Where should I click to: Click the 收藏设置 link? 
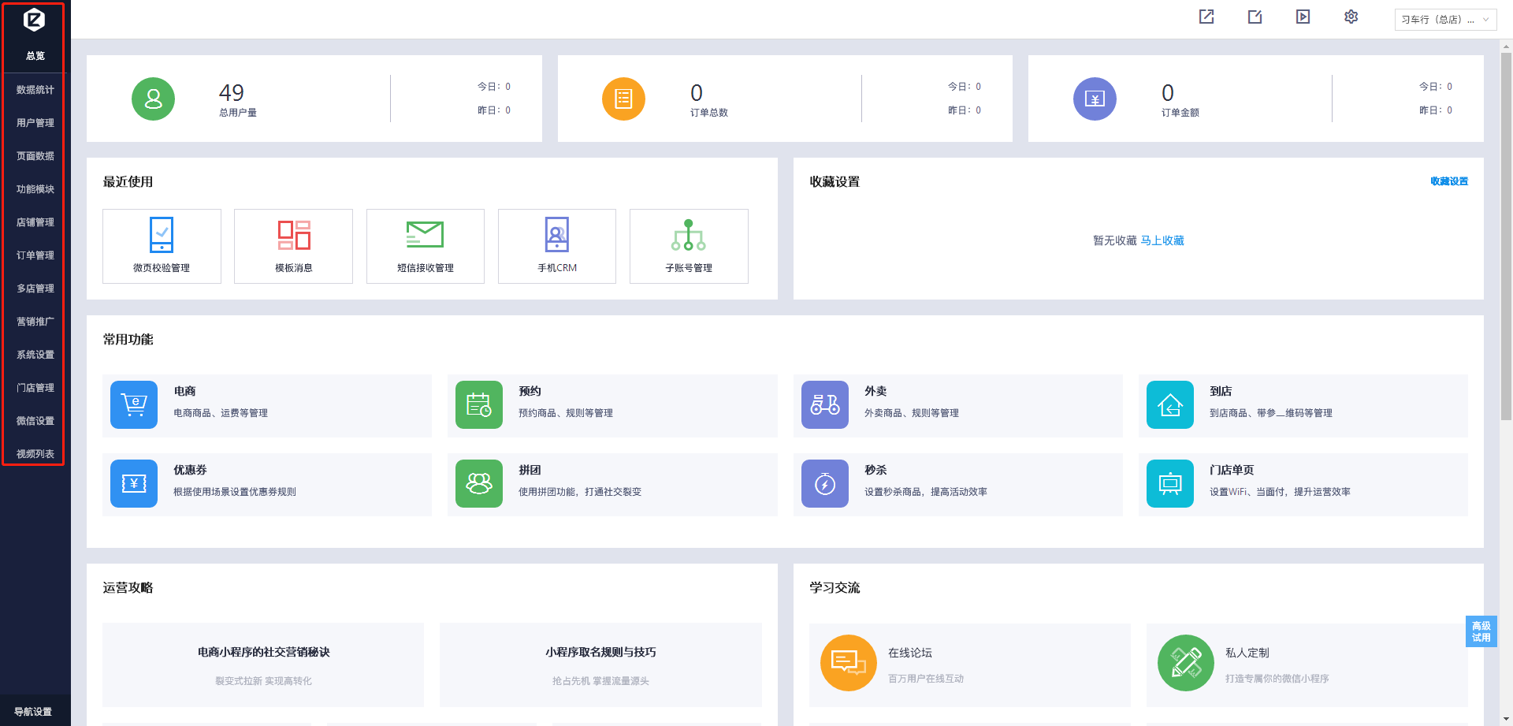click(1448, 181)
